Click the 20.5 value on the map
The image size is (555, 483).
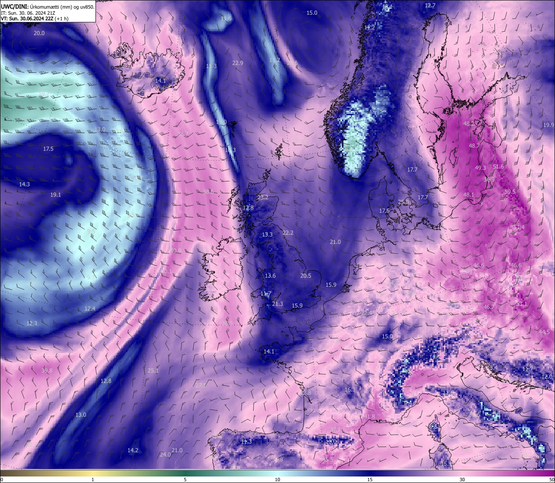(x=306, y=276)
